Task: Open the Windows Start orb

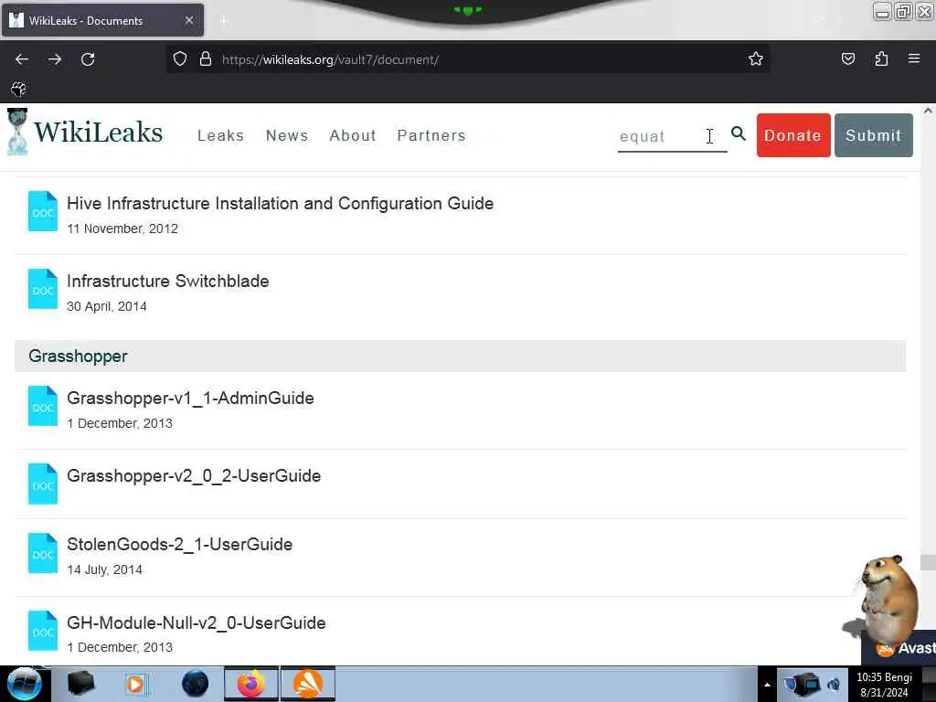Action: pos(24,684)
